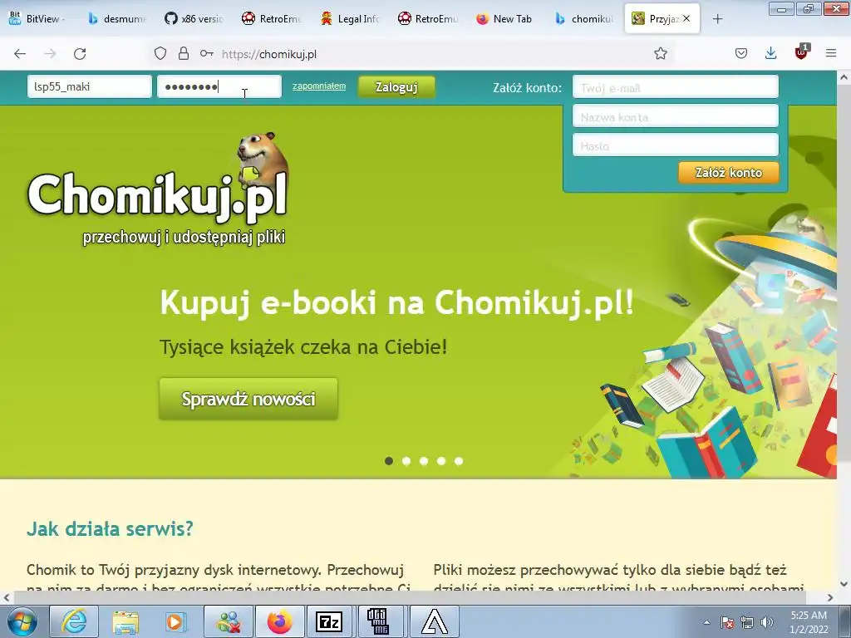The width and height of the screenshot is (851, 638).
Task: Open Firefox icon on taskbar
Action: 279,621
